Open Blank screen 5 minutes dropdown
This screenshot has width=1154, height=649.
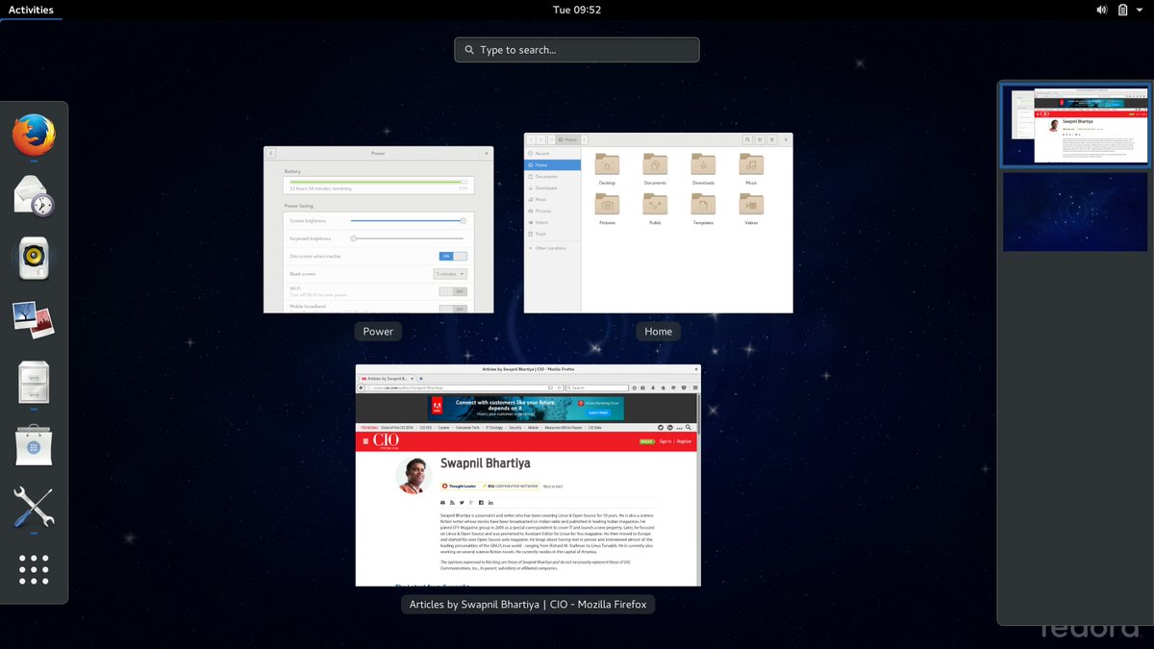[450, 274]
